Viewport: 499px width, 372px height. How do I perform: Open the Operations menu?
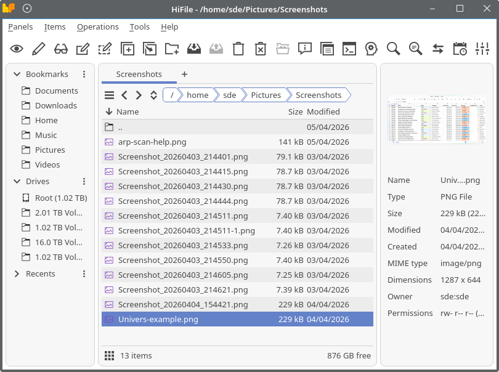(97, 27)
